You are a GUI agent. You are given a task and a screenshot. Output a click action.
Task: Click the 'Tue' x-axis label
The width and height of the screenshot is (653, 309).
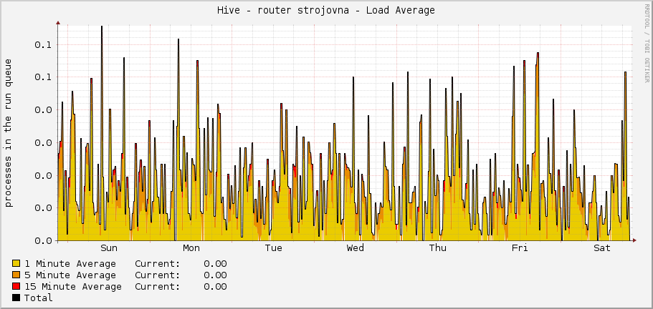(x=273, y=248)
